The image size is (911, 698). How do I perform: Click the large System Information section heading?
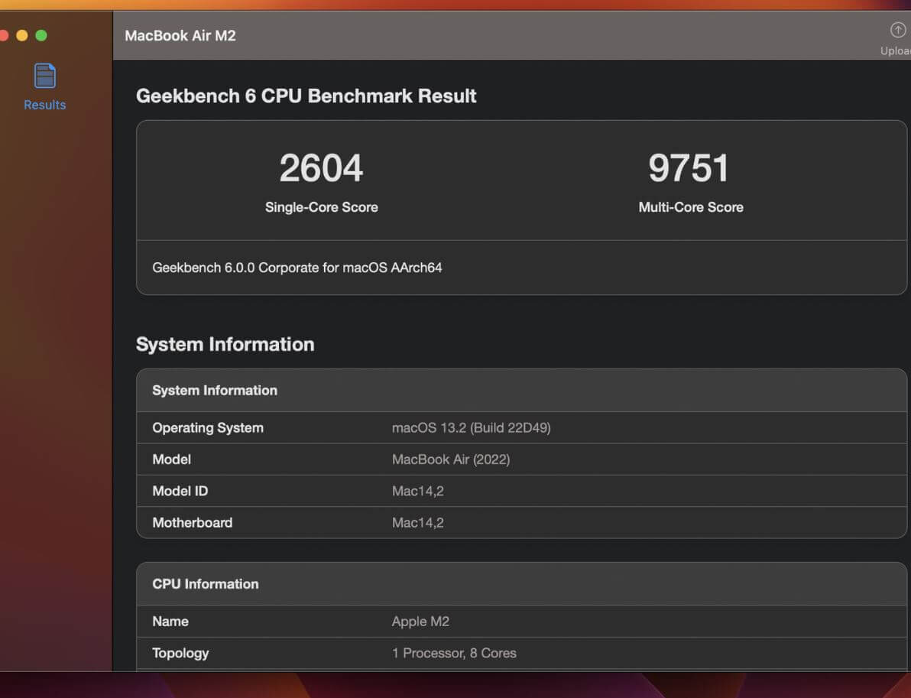tap(225, 344)
